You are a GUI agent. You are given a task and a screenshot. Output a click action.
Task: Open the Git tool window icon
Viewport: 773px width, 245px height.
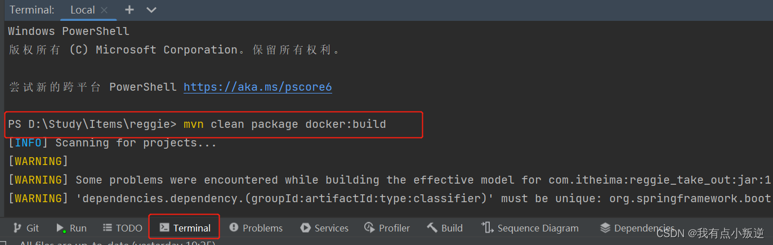coord(17,228)
